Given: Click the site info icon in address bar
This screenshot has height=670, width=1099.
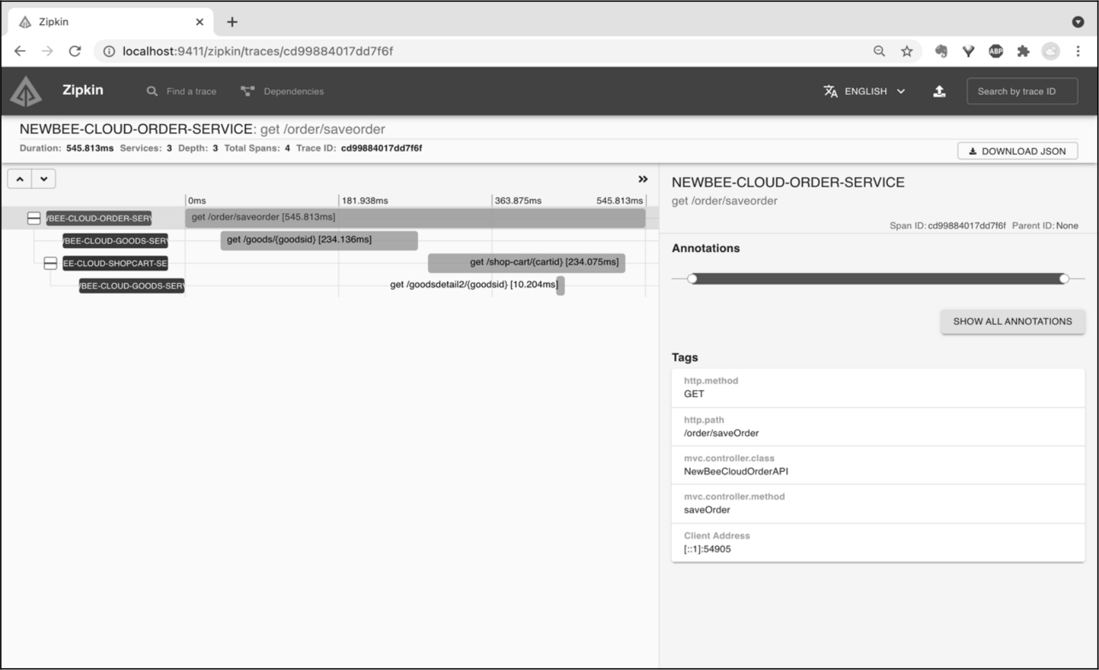Looking at the screenshot, I should tap(109, 51).
